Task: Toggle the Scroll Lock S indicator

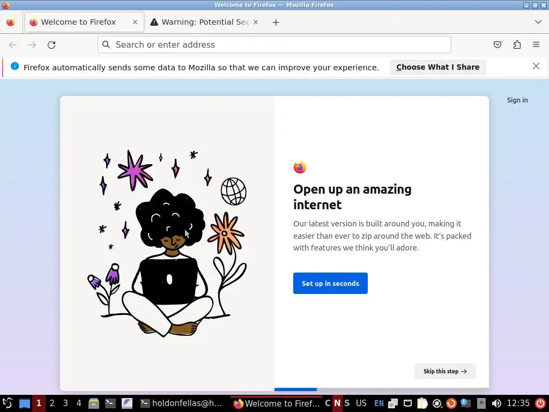Action: coord(347,403)
